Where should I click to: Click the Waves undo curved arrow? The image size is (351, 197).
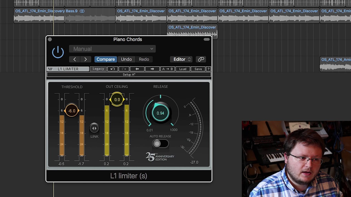click(x=113, y=69)
